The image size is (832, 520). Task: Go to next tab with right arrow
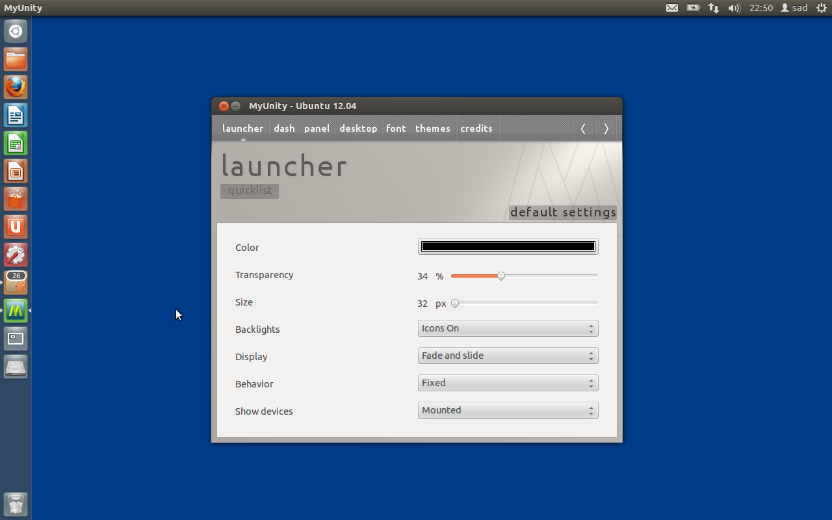pos(606,129)
